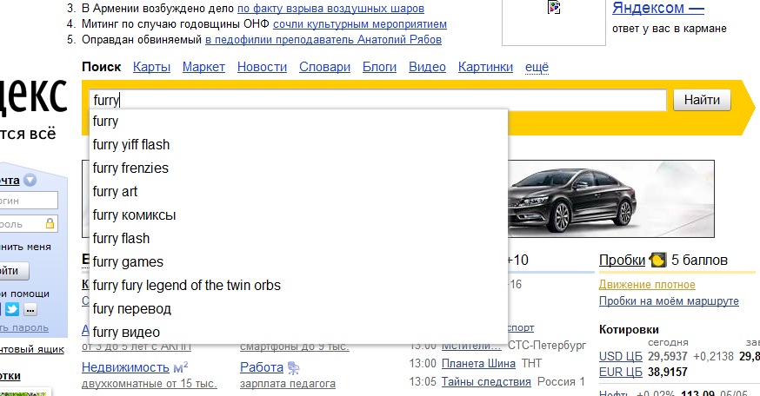Screen dimensions: 760x396
Task: Click the login field in mail panel
Action: tap(28, 201)
